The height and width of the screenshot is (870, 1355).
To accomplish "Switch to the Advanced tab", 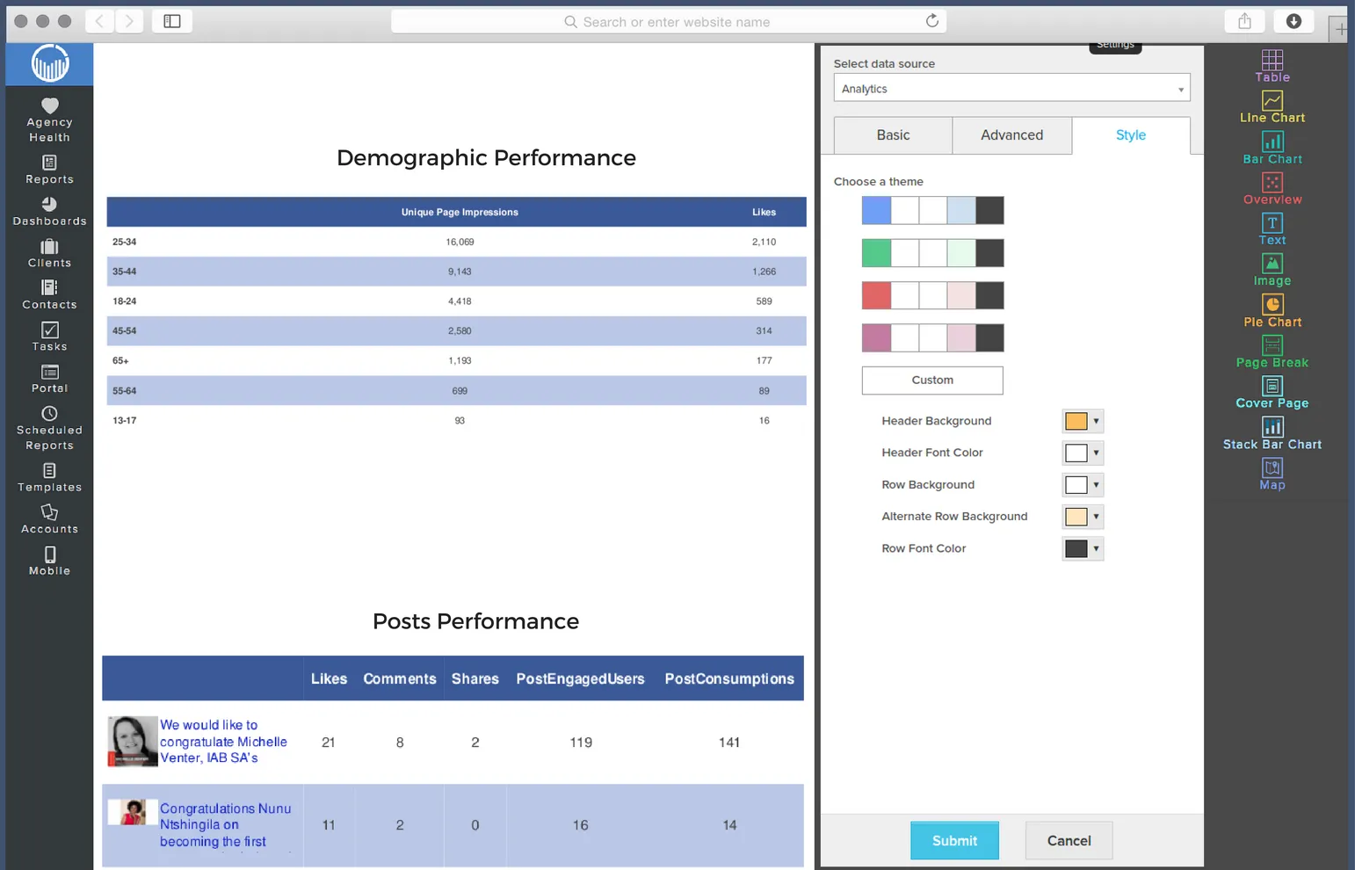I will (1011, 135).
